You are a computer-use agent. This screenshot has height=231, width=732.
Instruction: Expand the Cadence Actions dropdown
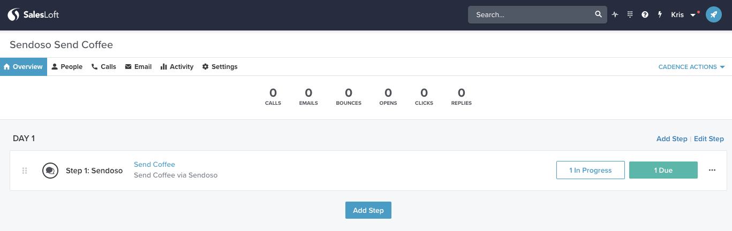pyautogui.click(x=691, y=67)
